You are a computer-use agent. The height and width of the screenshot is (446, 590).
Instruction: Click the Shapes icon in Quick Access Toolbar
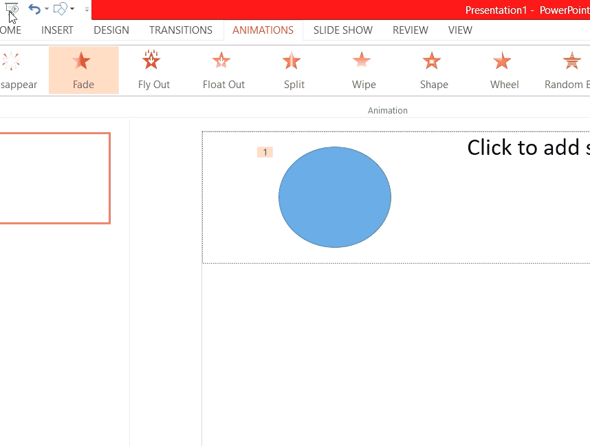point(61,9)
